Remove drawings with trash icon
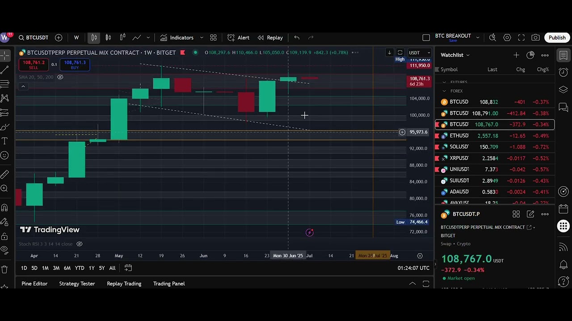Viewport: 572px width, 321px height. (x=4, y=269)
